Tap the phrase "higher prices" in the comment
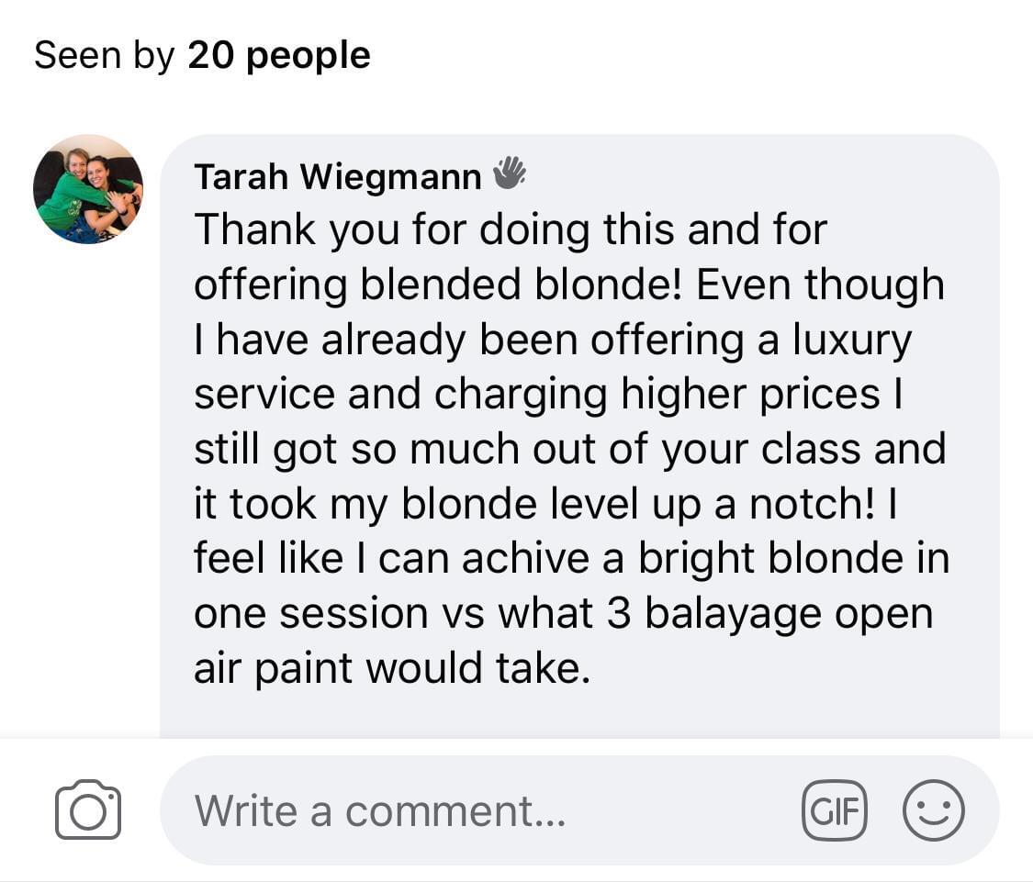 click(750, 395)
